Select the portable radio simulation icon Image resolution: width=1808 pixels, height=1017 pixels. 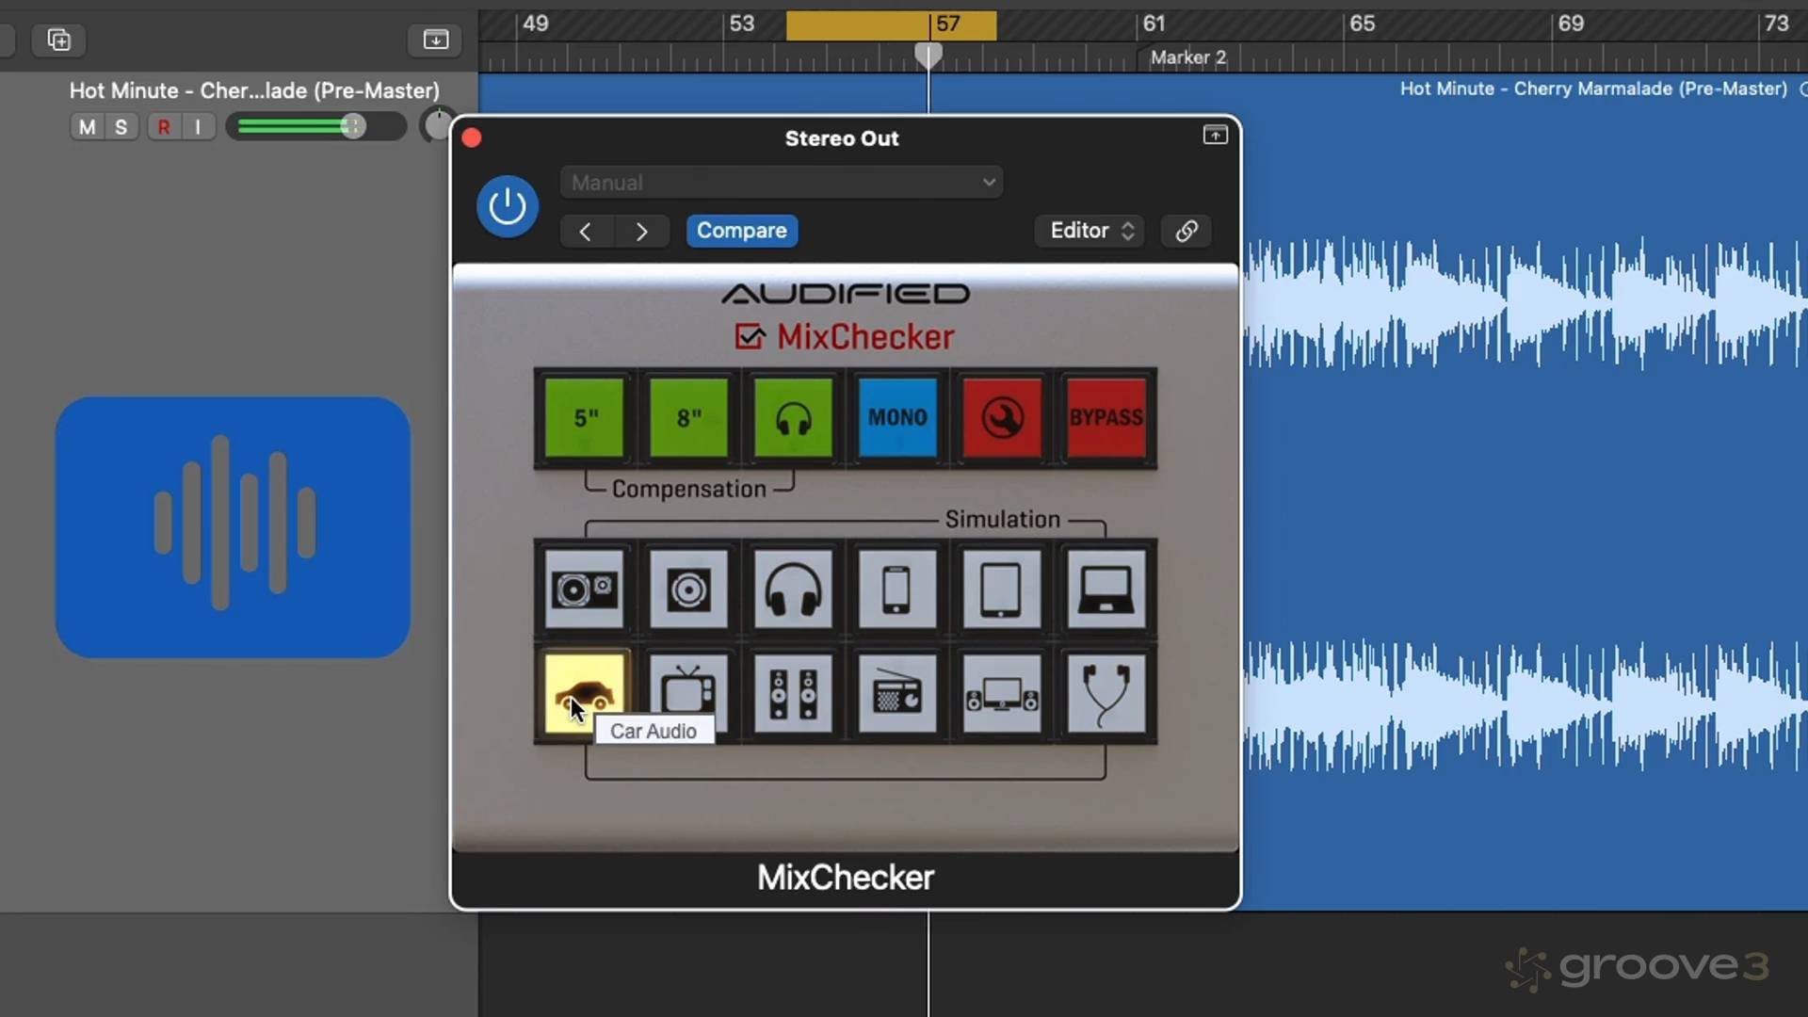896,695
